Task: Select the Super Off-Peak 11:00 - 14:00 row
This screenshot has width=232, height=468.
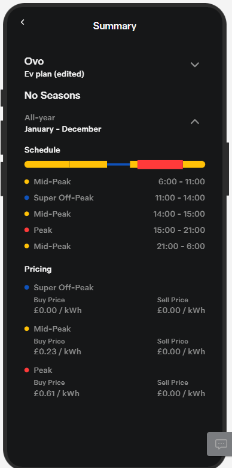Action: coord(115,197)
